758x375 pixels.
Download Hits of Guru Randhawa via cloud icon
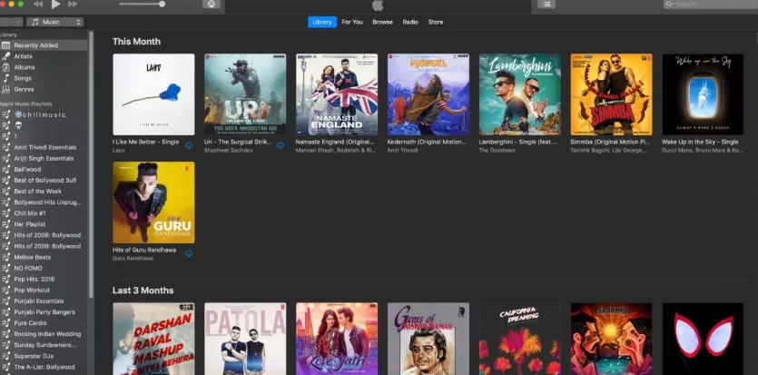coord(189,254)
